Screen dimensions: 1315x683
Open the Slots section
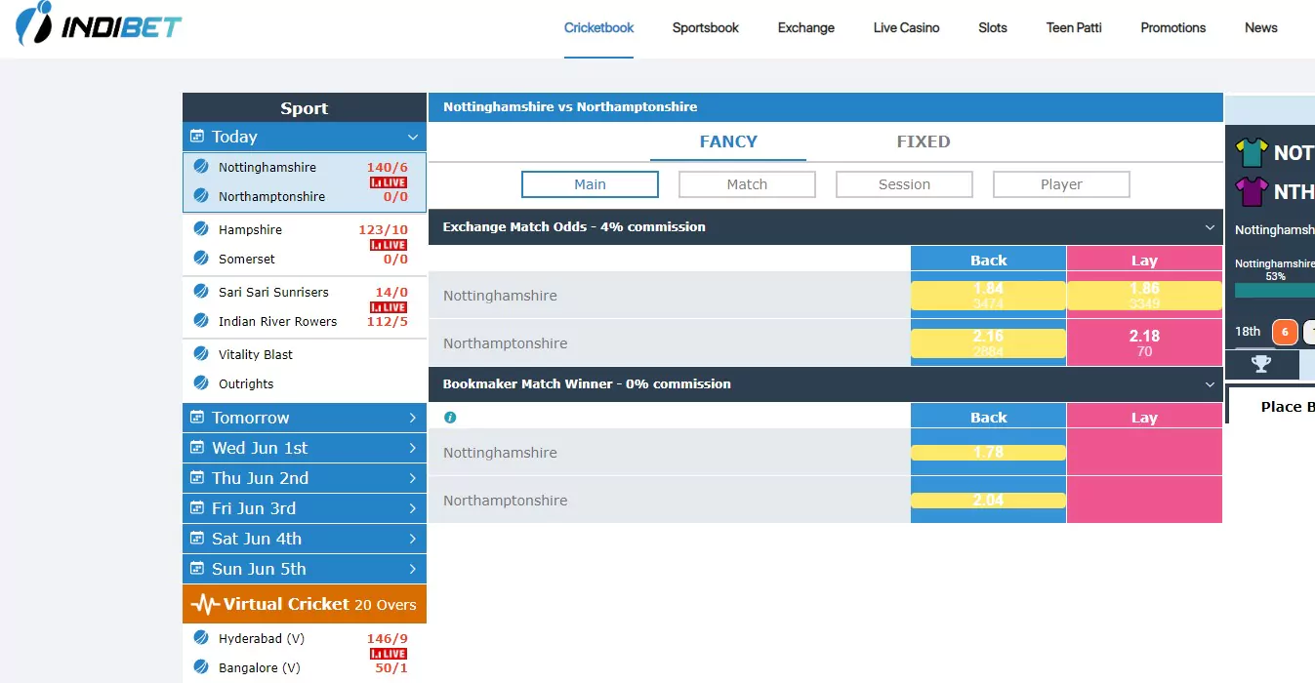(x=993, y=27)
